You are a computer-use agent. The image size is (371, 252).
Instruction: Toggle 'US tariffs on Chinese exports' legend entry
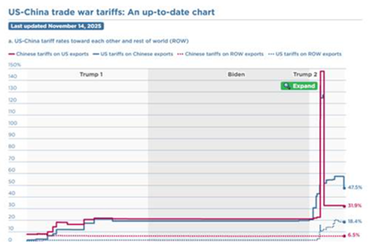point(133,54)
